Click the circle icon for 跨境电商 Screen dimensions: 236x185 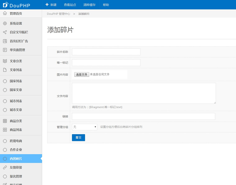click(5, 141)
